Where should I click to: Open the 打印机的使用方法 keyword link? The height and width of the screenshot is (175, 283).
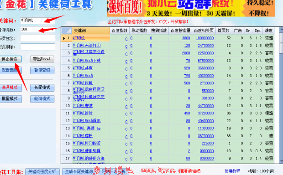pyautogui.click(x=89, y=158)
